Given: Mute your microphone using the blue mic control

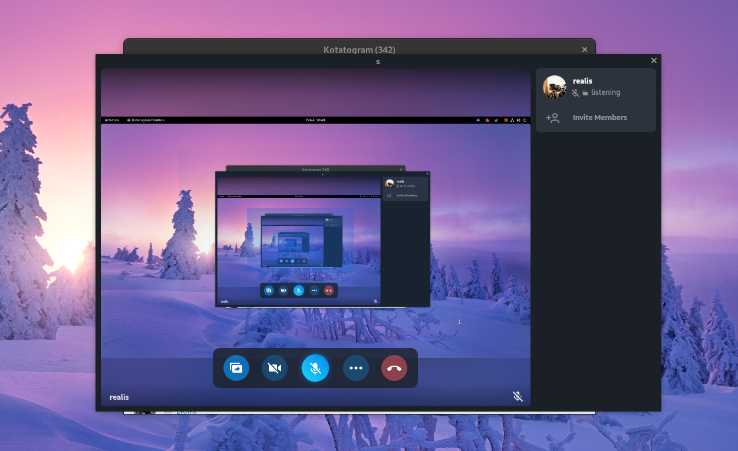Looking at the screenshot, I should pos(315,367).
